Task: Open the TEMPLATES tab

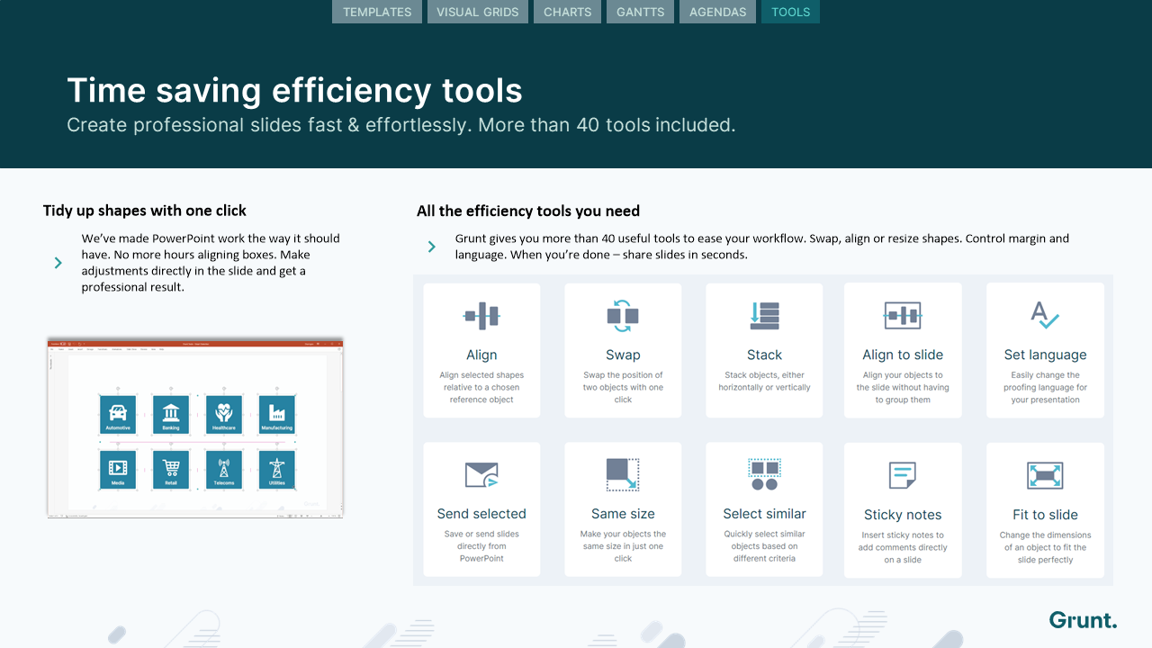Action: click(x=377, y=12)
